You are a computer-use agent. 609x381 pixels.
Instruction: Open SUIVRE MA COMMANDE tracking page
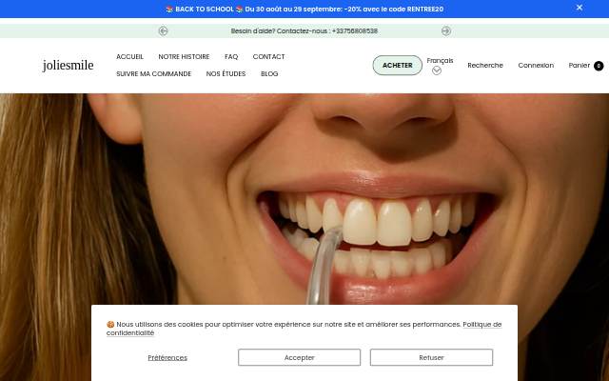coord(154,74)
